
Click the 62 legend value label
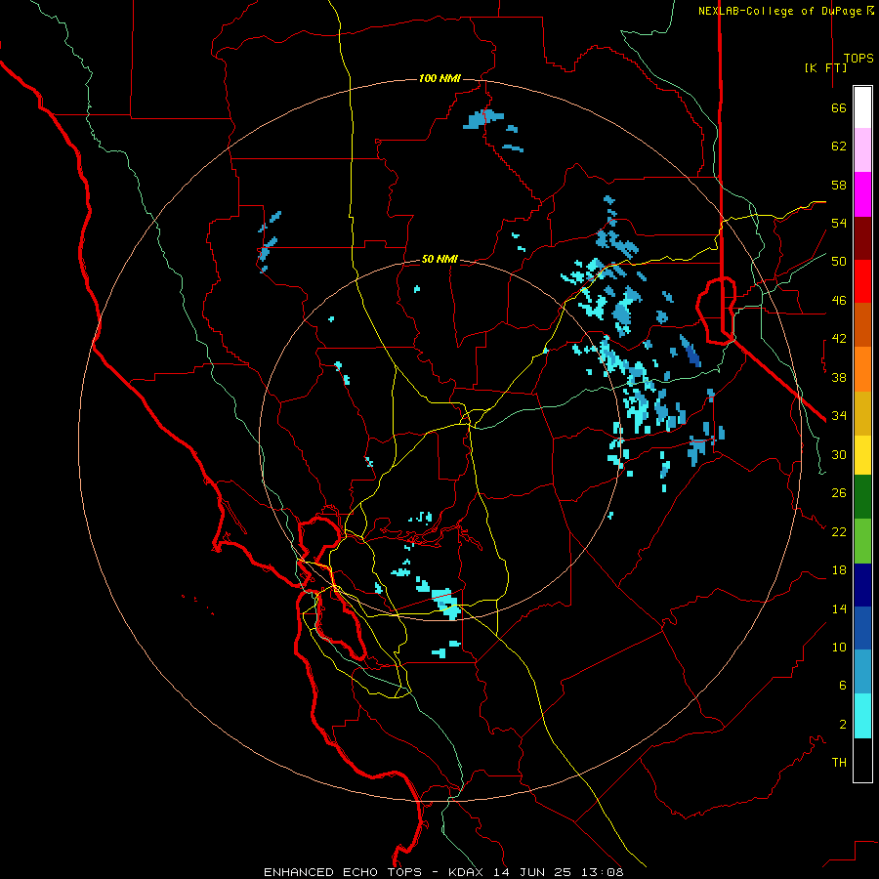pos(839,146)
